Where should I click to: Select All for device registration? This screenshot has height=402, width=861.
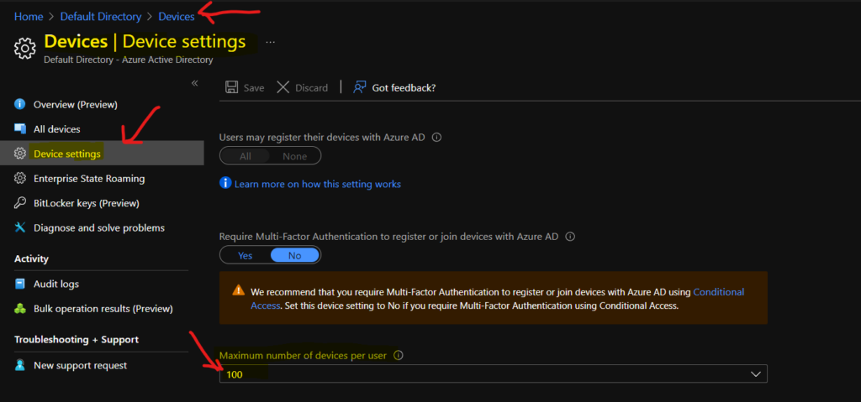[245, 156]
